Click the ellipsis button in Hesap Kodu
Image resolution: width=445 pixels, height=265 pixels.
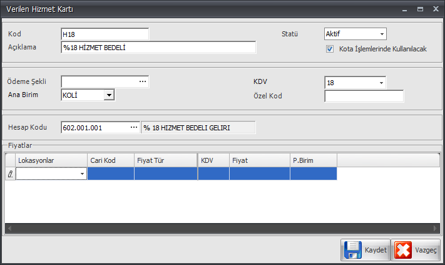[x=133, y=127]
